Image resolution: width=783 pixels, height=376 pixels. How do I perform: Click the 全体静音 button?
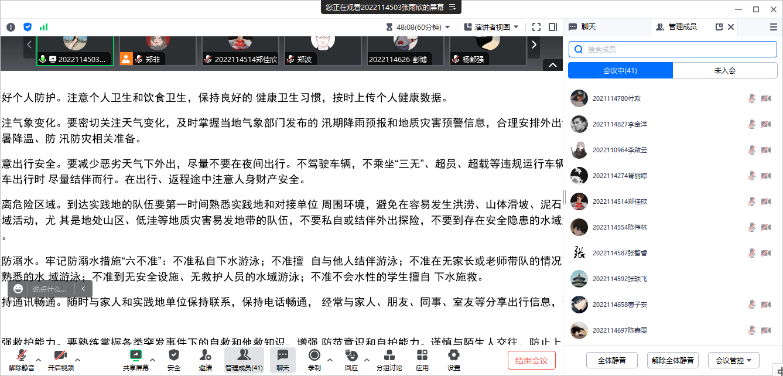(x=612, y=360)
